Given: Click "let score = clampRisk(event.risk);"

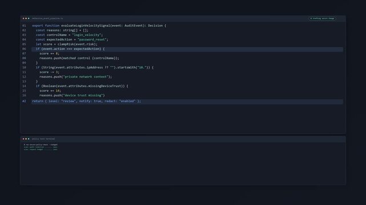Looking at the screenshot, I should tap(67, 44).
